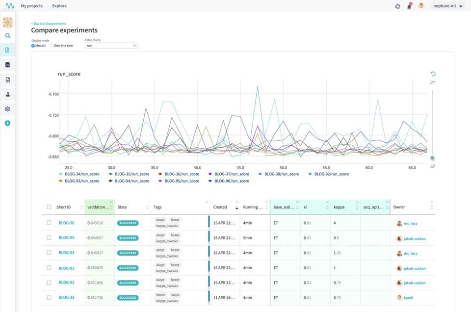Select the Mosaic display mode
Screen dimensions: 471x312
click(33, 46)
